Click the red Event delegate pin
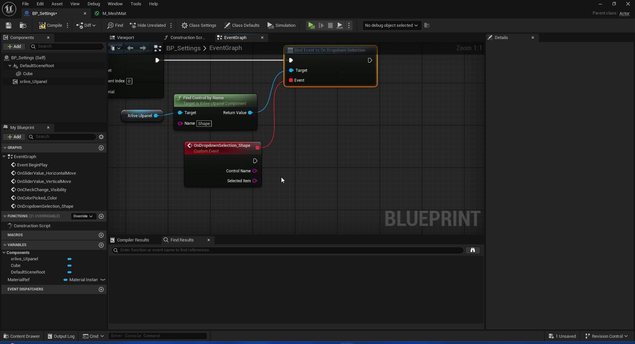The image size is (635, 344). [291, 80]
